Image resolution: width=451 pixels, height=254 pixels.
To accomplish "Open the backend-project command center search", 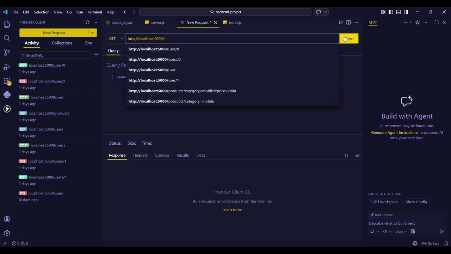I will [x=225, y=12].
